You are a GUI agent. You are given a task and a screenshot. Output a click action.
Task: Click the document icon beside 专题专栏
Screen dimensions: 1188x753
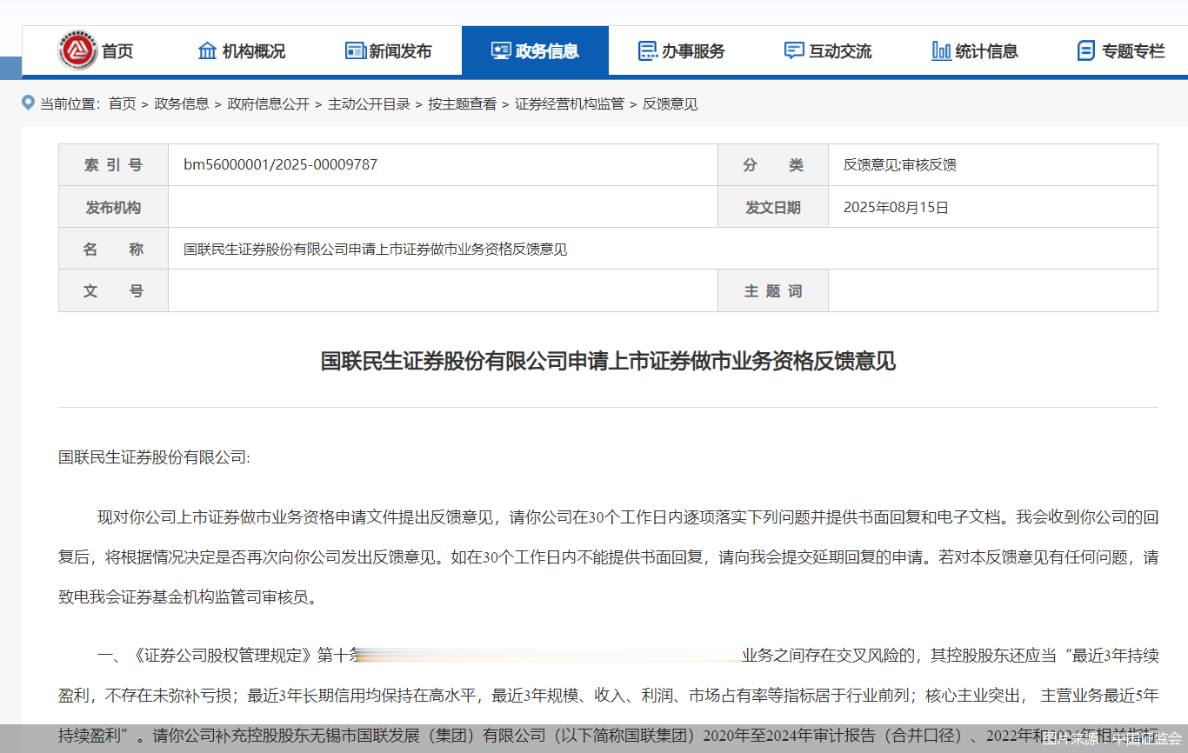(1086, 51)
